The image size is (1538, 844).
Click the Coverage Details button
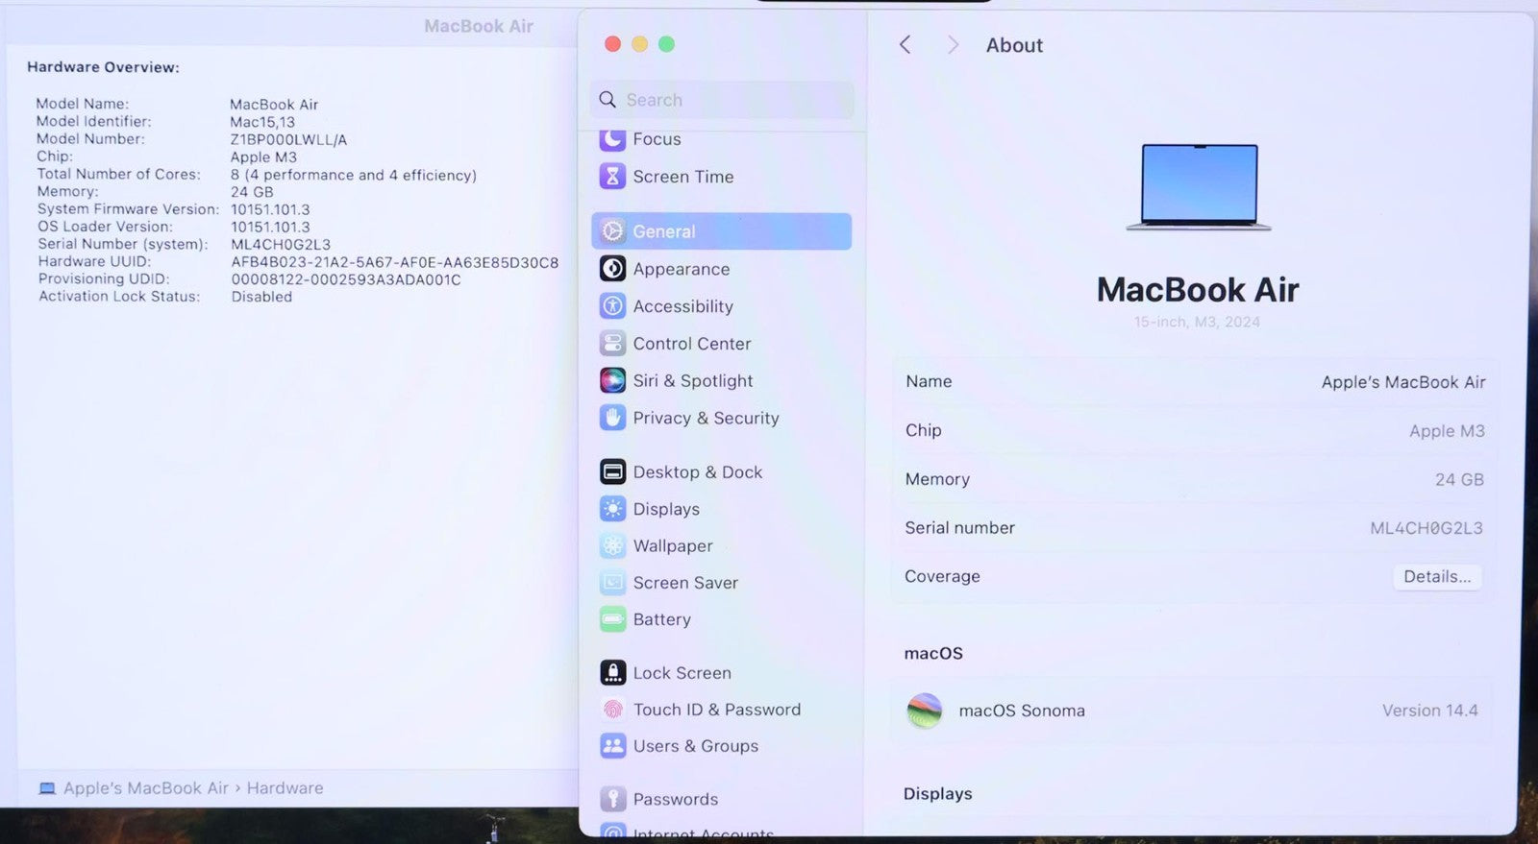pos(1436,577)
